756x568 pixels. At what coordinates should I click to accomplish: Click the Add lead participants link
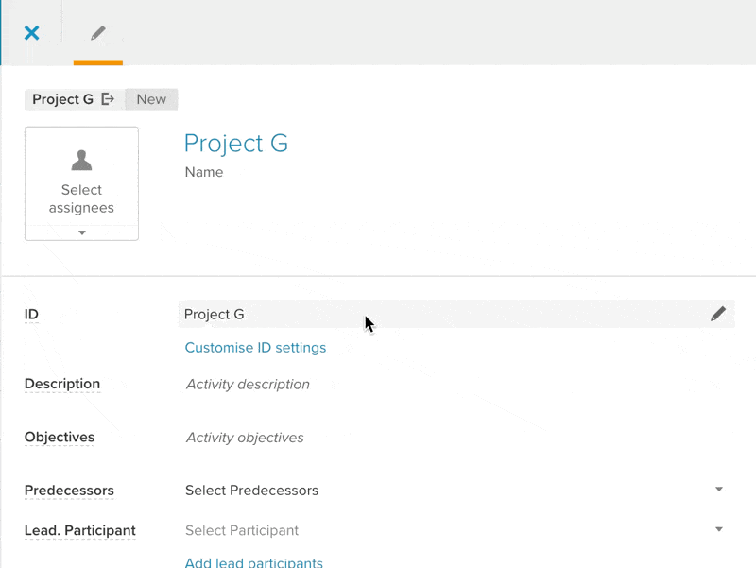pos(254,562)
